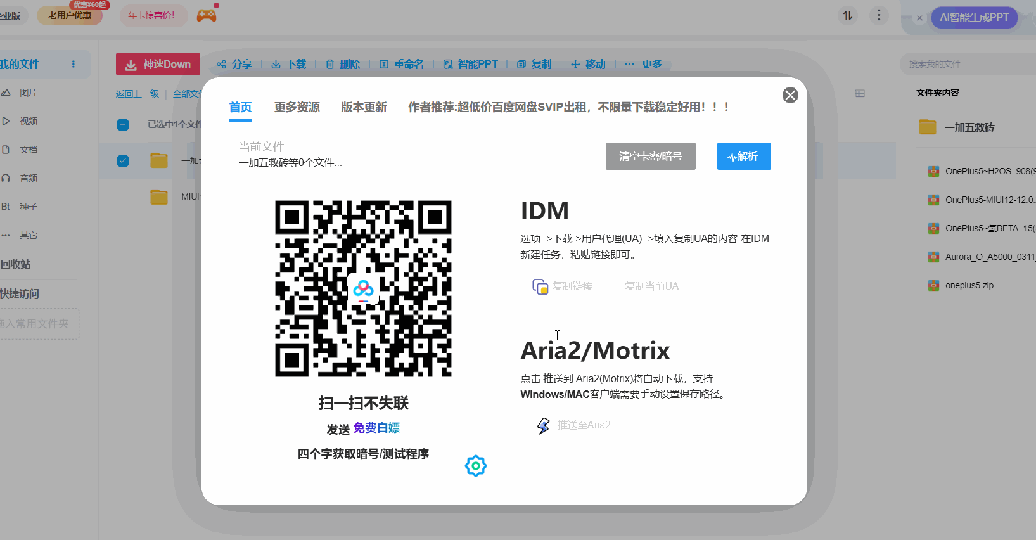The image size is (1036, 540).
Task: Select the OnePlus5~氢BETA_15 archive file
Action: tap(982, 228)
